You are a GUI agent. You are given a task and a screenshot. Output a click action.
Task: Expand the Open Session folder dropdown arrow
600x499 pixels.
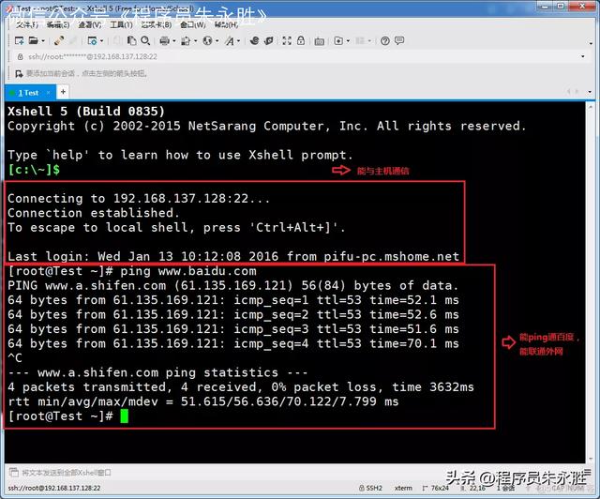tap(43, 40)
